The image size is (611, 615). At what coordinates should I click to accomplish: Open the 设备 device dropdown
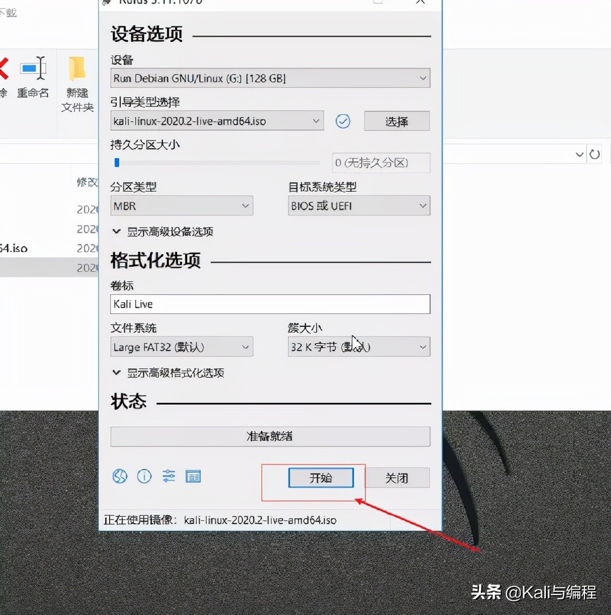point(270,78)
